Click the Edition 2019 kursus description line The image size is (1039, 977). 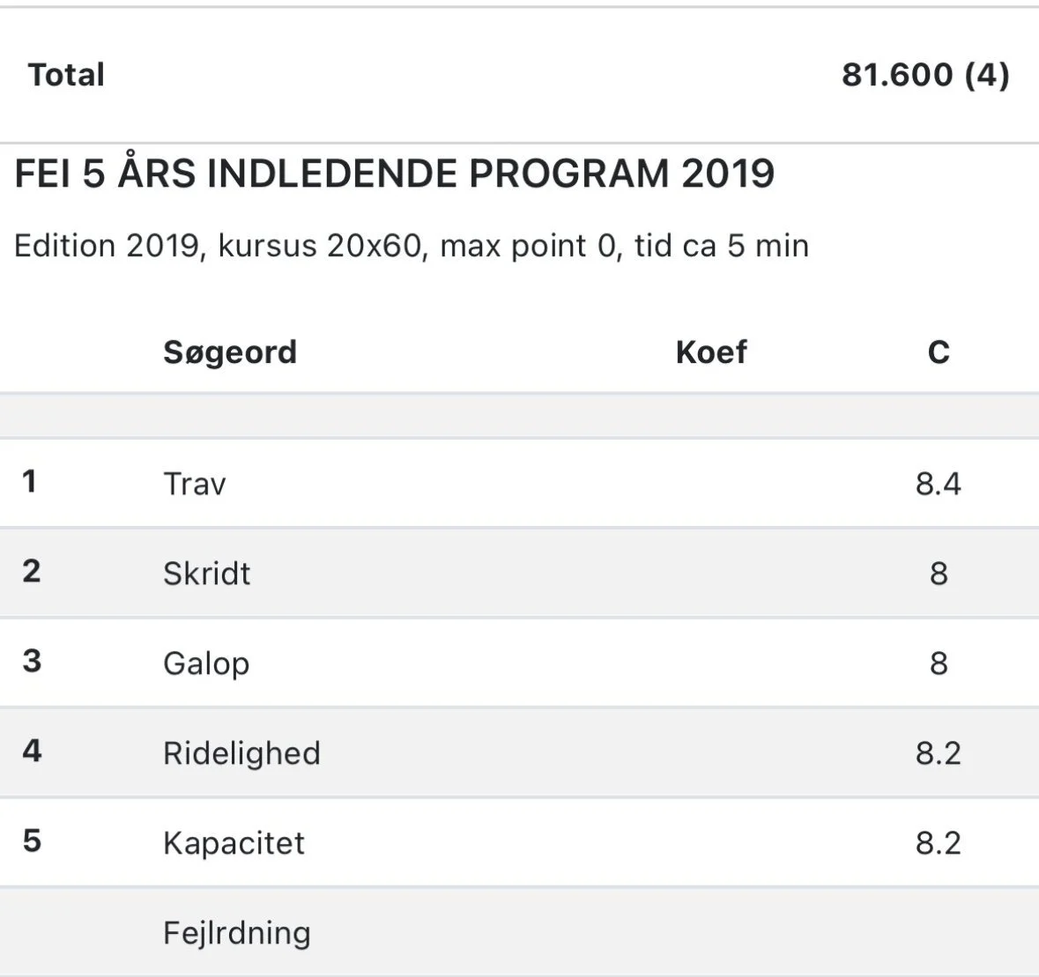pos(412,245)
